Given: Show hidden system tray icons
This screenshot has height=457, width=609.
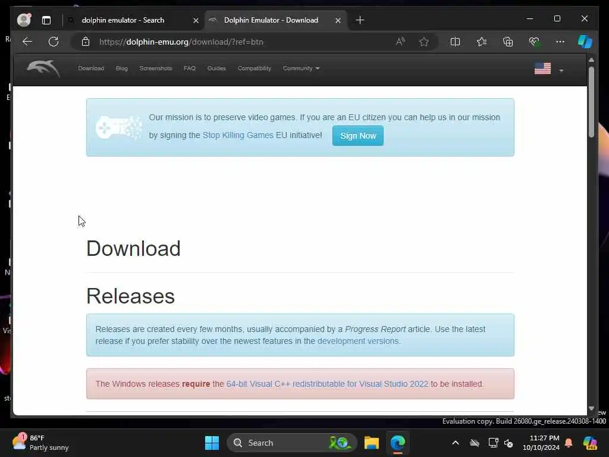Looking at the screenshot, I should [456, 443].
